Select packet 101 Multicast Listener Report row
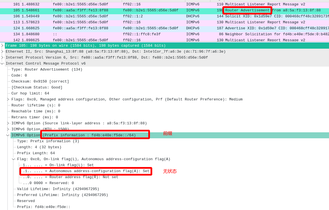This screenshot has height=210, width=329. click(114, 5)
